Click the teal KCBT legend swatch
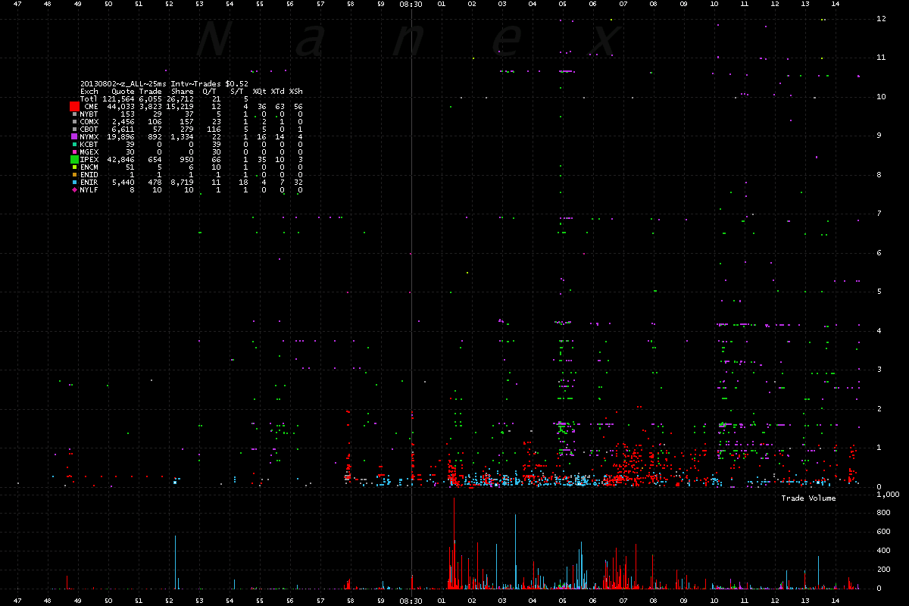The image size is (909, 606). (75, 145)
